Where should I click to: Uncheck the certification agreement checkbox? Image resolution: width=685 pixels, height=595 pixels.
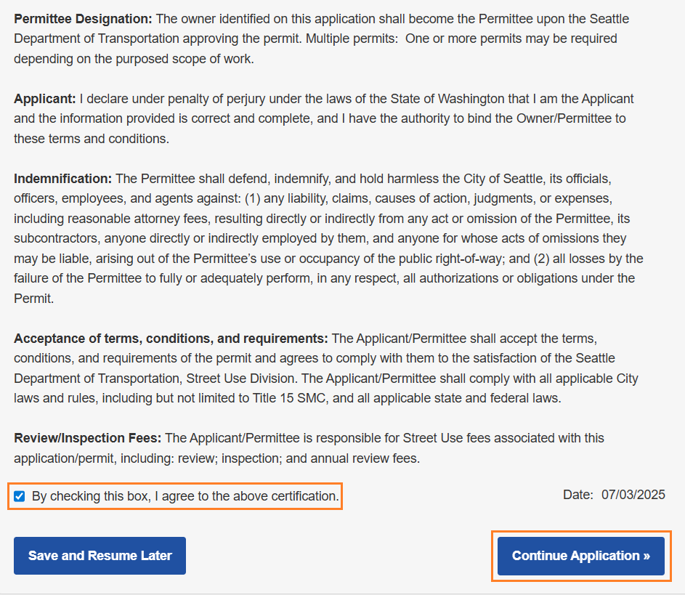(20, 497)
